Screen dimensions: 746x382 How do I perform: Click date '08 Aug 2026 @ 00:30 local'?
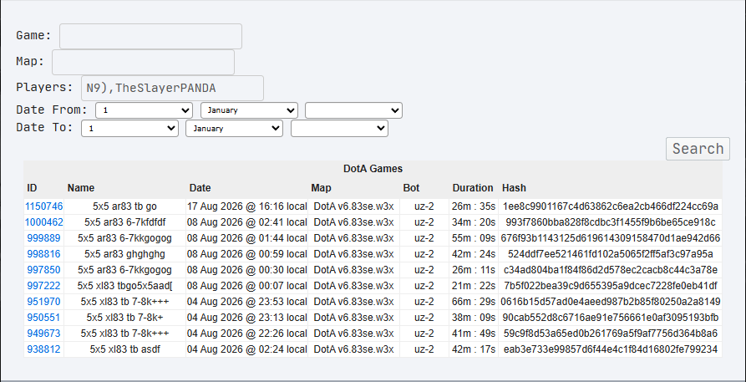tap(247, 270)
